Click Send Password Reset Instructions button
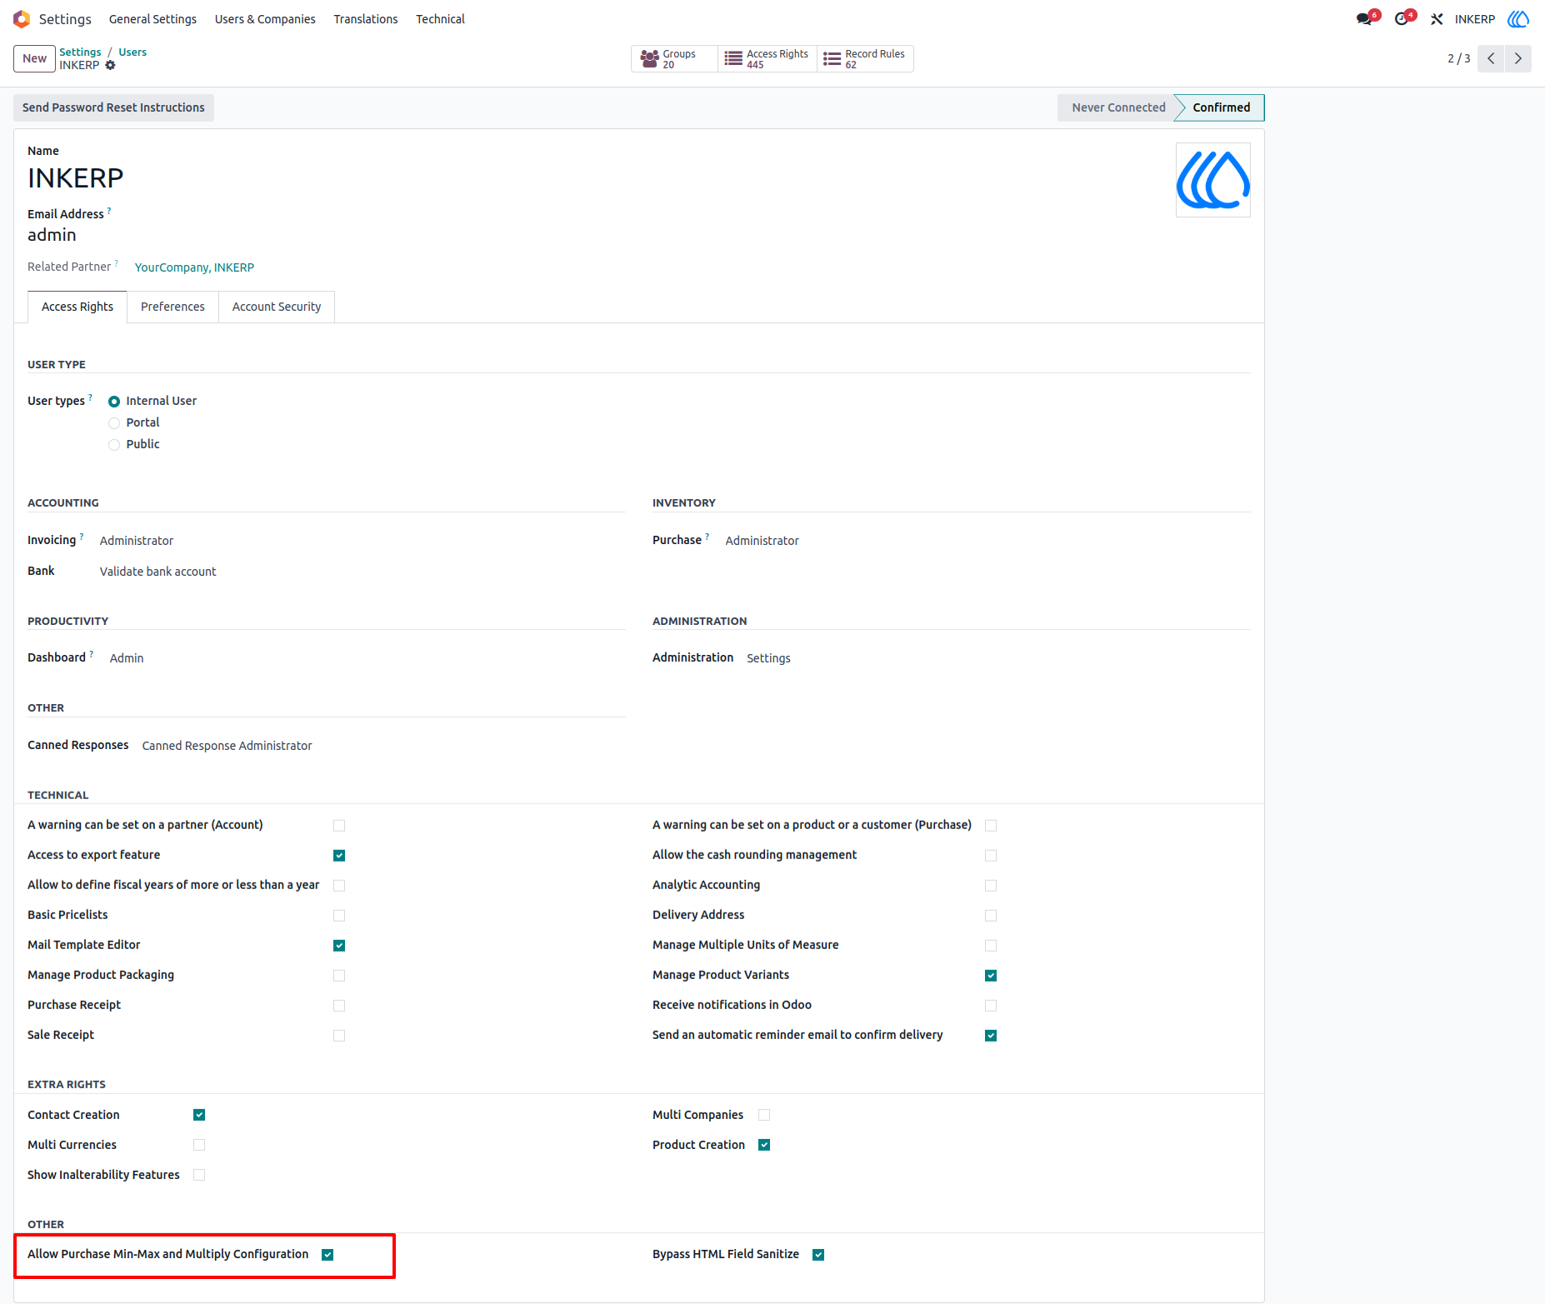This screenshot has width=1545, height=1304. click(113, 107)
